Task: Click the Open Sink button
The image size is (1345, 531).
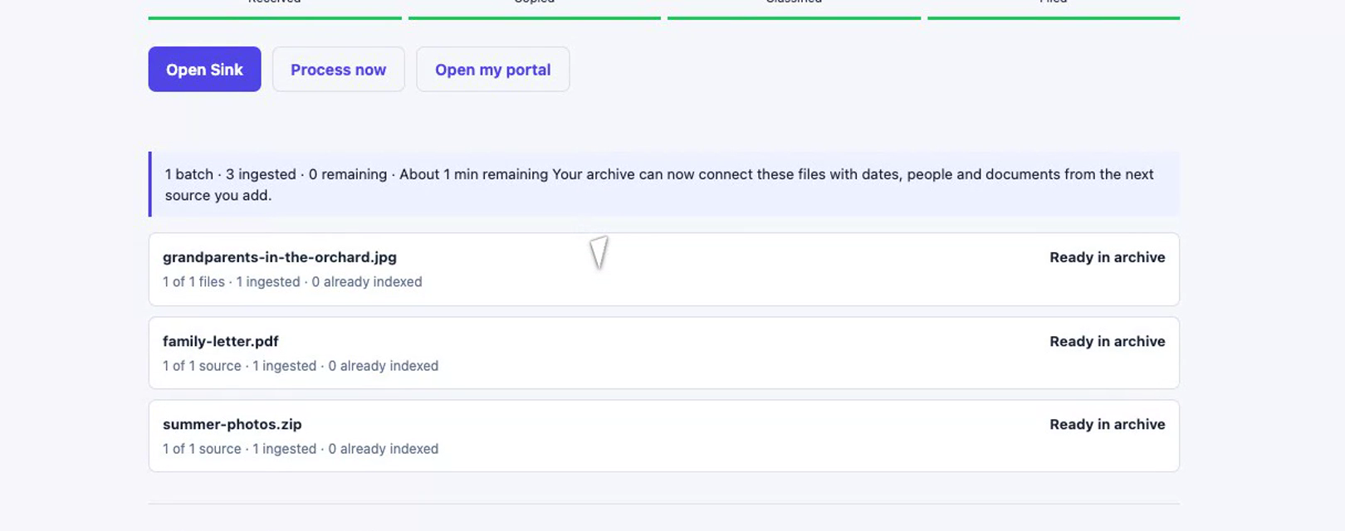Action: (204, 70)
